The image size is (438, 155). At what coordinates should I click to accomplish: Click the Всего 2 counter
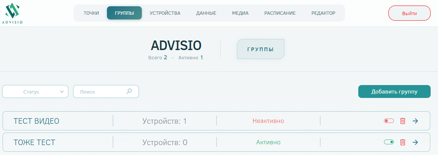(x=158, y=58)
